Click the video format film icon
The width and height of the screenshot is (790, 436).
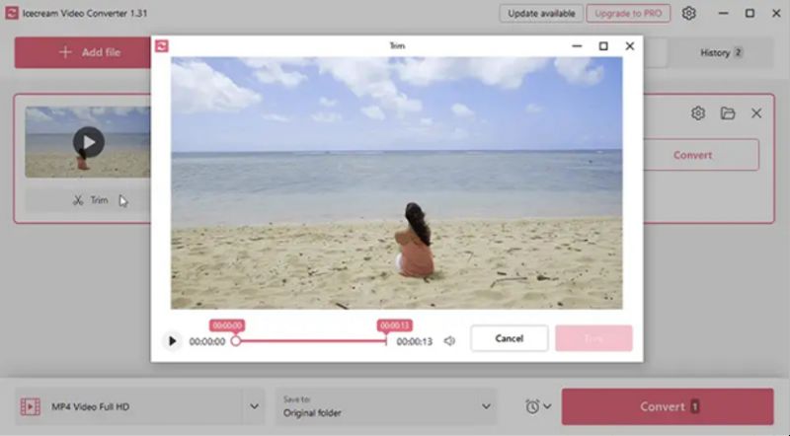[x=31, y=406]
